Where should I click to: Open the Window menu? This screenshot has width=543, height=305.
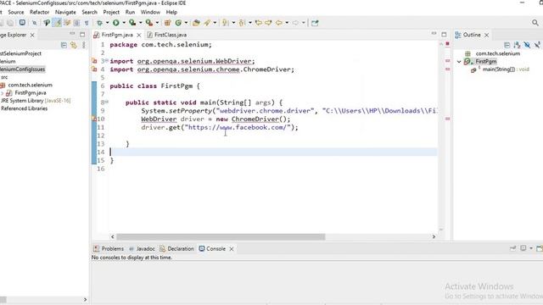pyautogui.click(x=150, y=12)
